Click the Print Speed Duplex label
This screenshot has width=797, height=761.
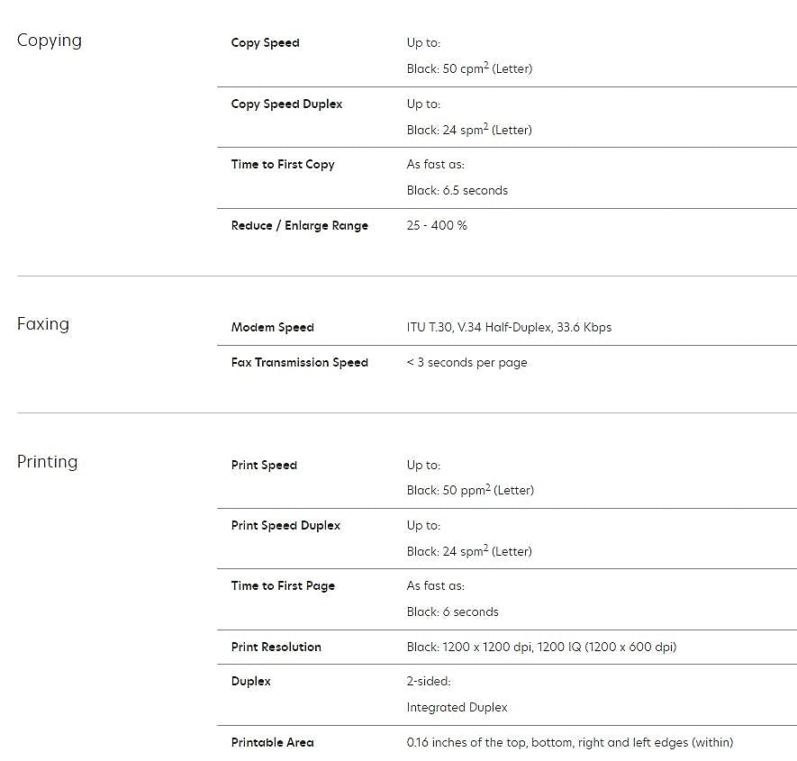285,526
